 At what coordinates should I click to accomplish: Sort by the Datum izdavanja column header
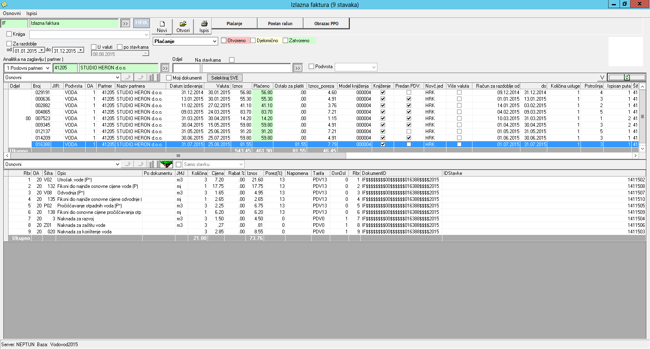pos(185,86)
